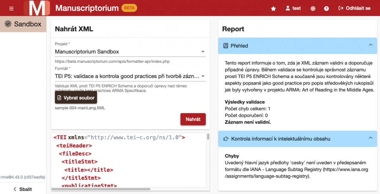Open the Formát dropdown arrow

[203, 76]
